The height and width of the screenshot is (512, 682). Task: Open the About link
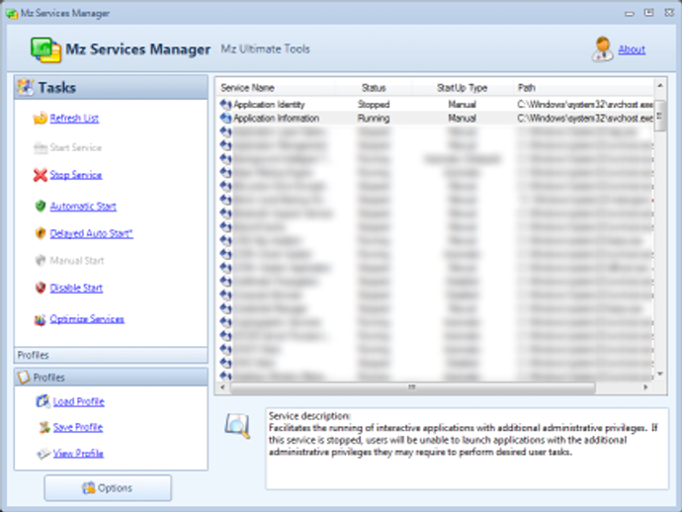[632, 49]
